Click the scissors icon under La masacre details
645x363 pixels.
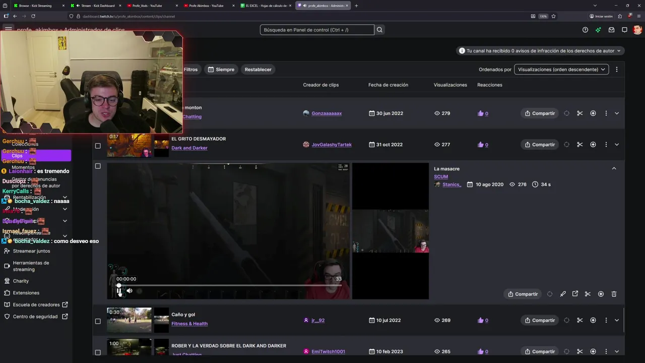(x=588, y=294)
